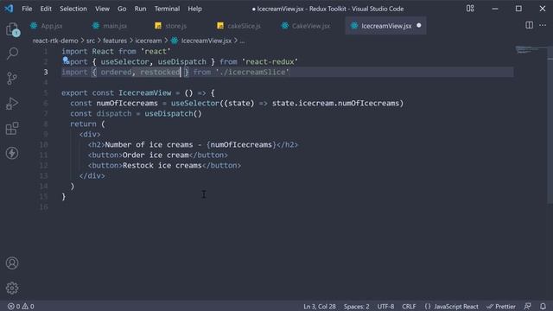Open the View menu
Viewport: 553px width, 311px height.
click(x=102, y=9)
